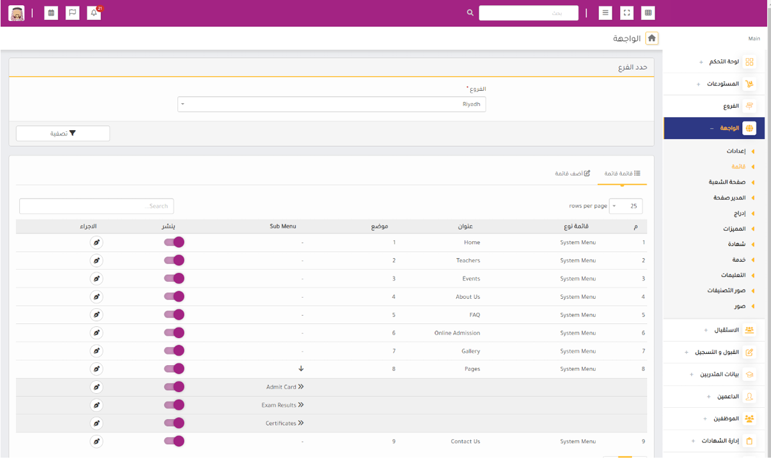The image size is (771, 460).
Task: Click the user avatar in header
Action: (16, 13)
